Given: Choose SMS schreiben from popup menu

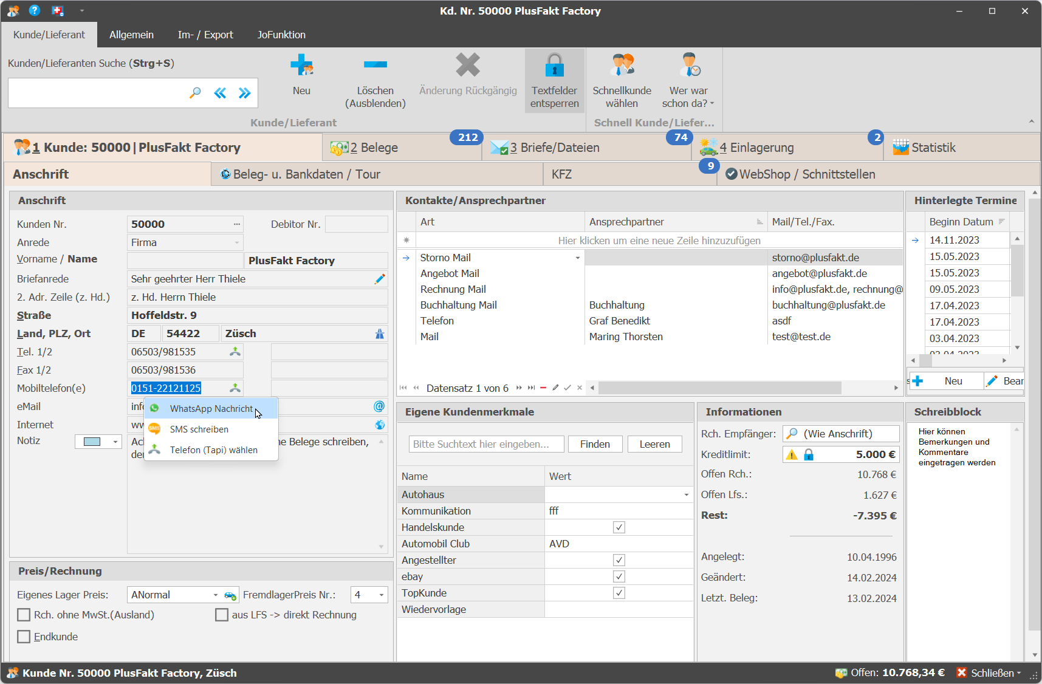Looking at the screenshot, I should pyautogui.click(x=211, y=429).
